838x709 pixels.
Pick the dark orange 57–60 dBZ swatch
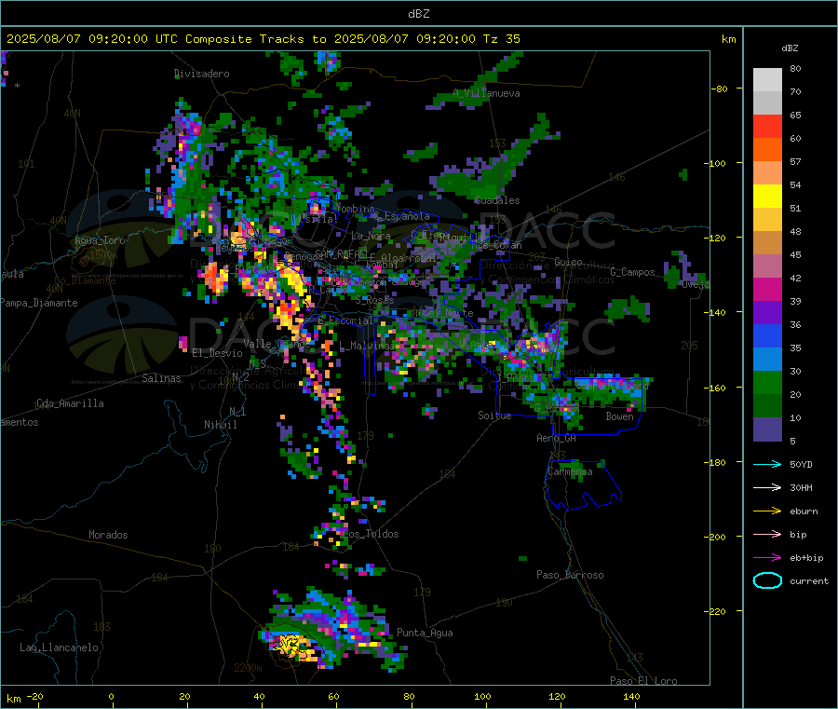[x=767, y=150]
